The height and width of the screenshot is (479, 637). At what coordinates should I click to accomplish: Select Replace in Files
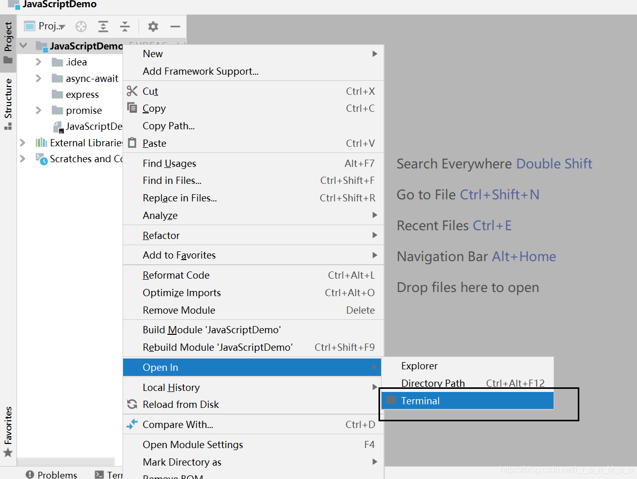coord(253,198)
